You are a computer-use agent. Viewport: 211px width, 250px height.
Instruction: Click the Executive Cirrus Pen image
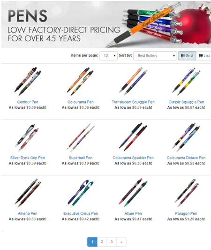click(81, 193)
